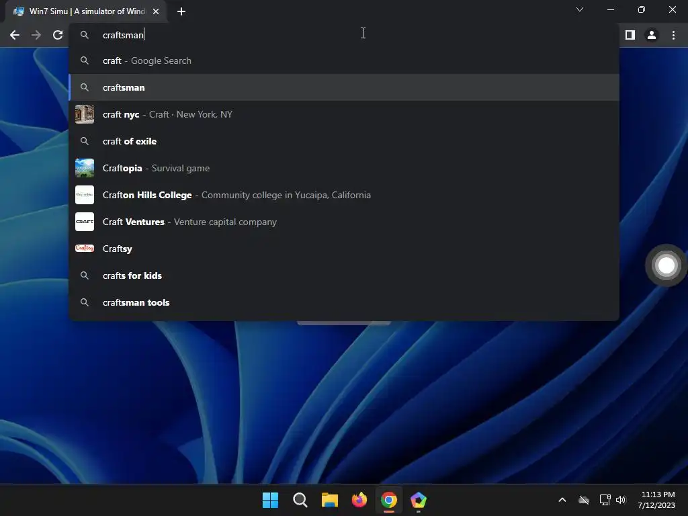
Task: Click the Chrome taskbar icon
Action: pyautogui.click(x=389, y=500)
